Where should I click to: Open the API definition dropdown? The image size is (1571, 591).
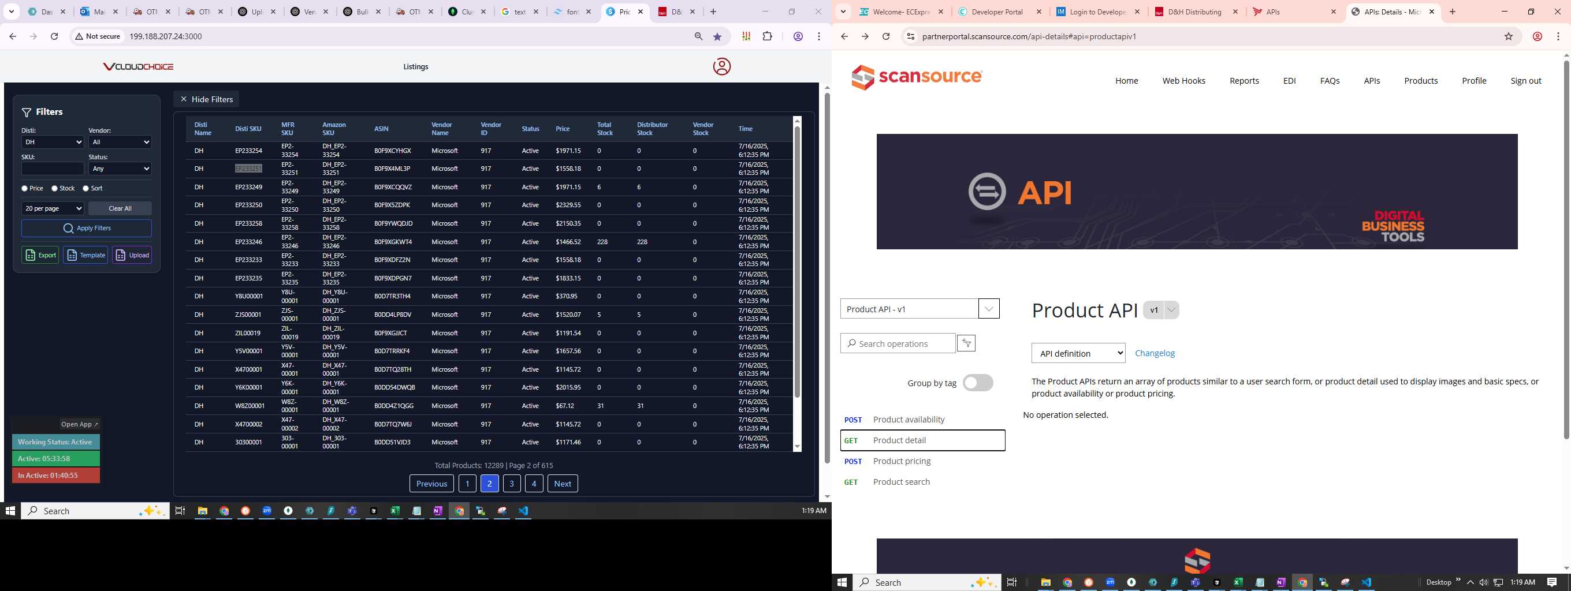[x=1078, y=353]
